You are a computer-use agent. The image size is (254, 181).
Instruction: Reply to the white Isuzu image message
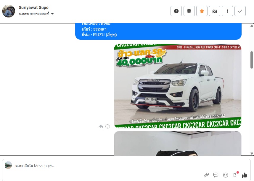(x=101, y=126)
